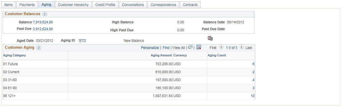Sort by Aging Count column header

click(x=217, y=55)
